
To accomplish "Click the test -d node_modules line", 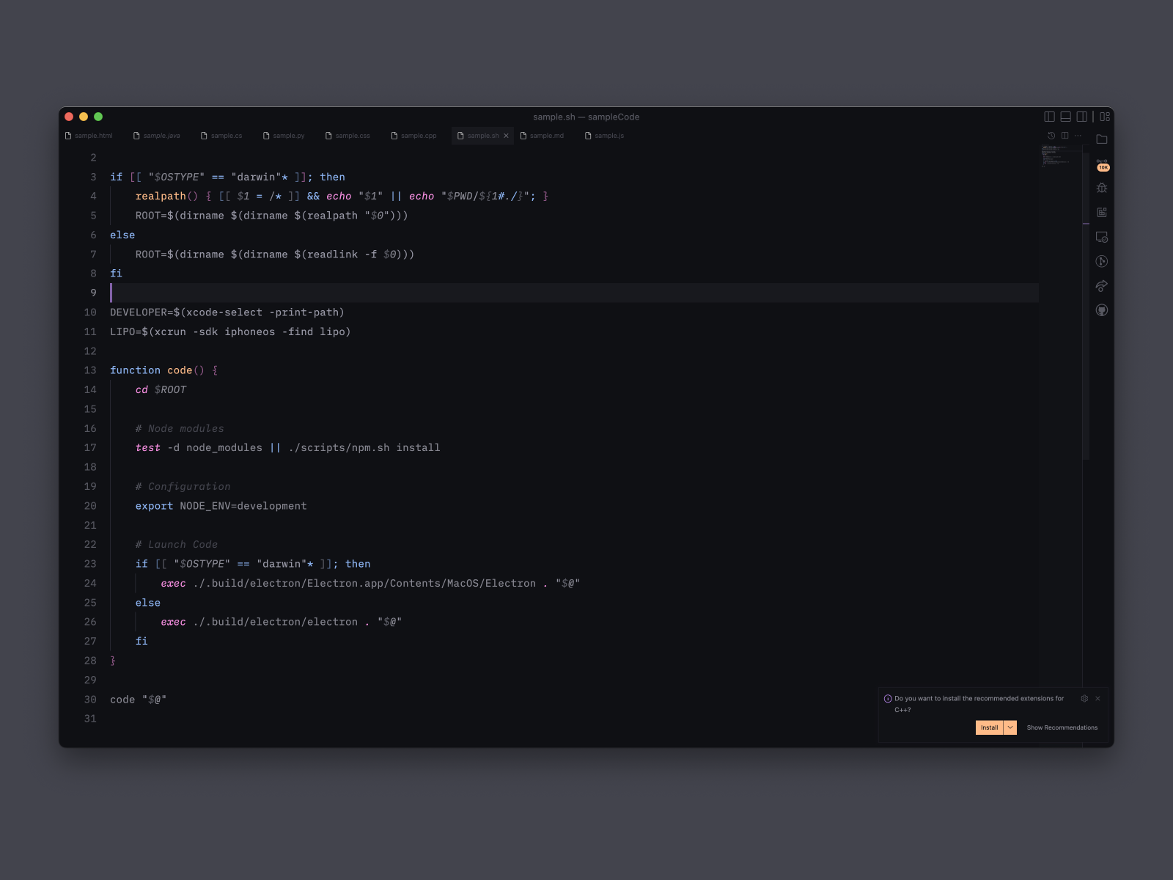I will [x=287, y=447].
